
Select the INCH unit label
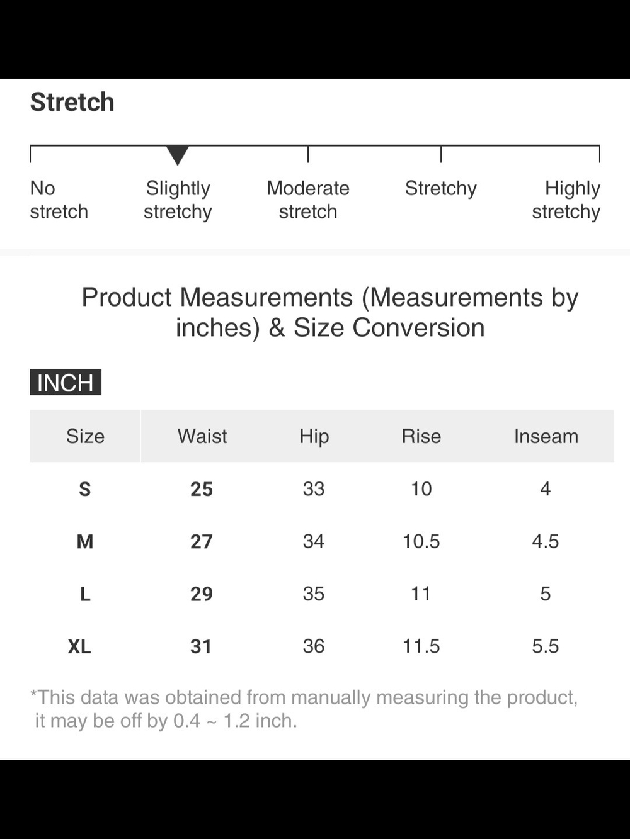[66, 383]
